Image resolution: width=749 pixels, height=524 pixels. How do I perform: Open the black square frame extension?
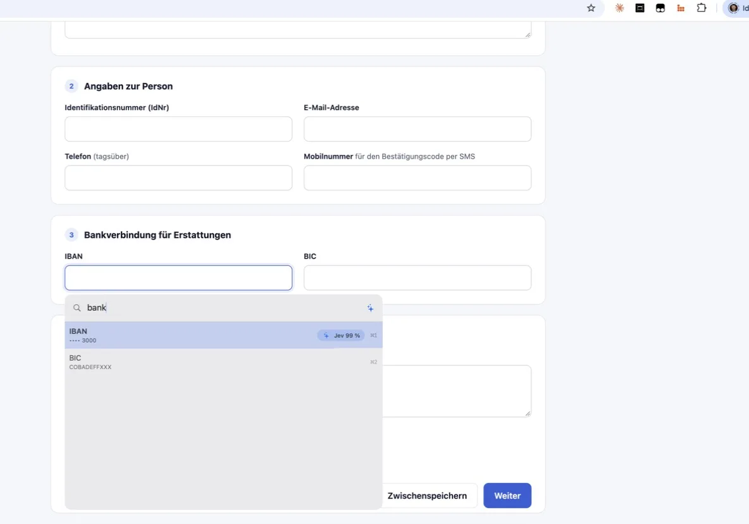[640, 8]
